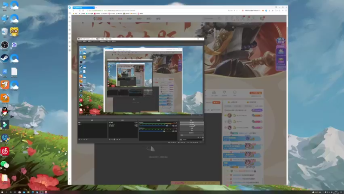Select first source in OBS sources list
This screenshot has width=344, height=194.
[x=121, y=122]
